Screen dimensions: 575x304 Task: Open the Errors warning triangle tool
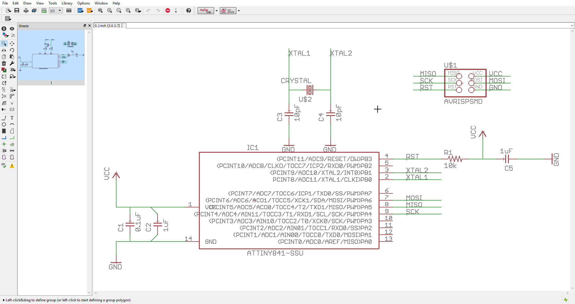12,166
